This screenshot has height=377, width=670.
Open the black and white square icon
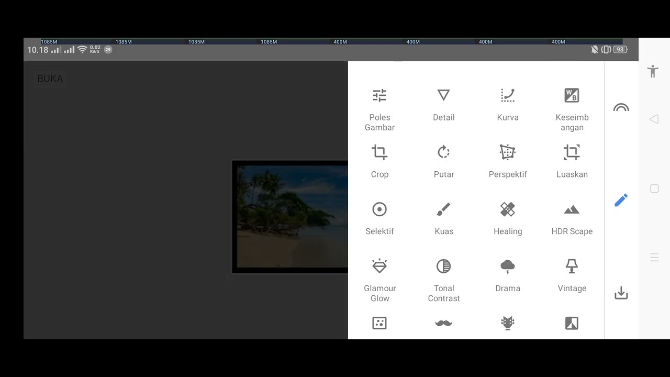572,323
